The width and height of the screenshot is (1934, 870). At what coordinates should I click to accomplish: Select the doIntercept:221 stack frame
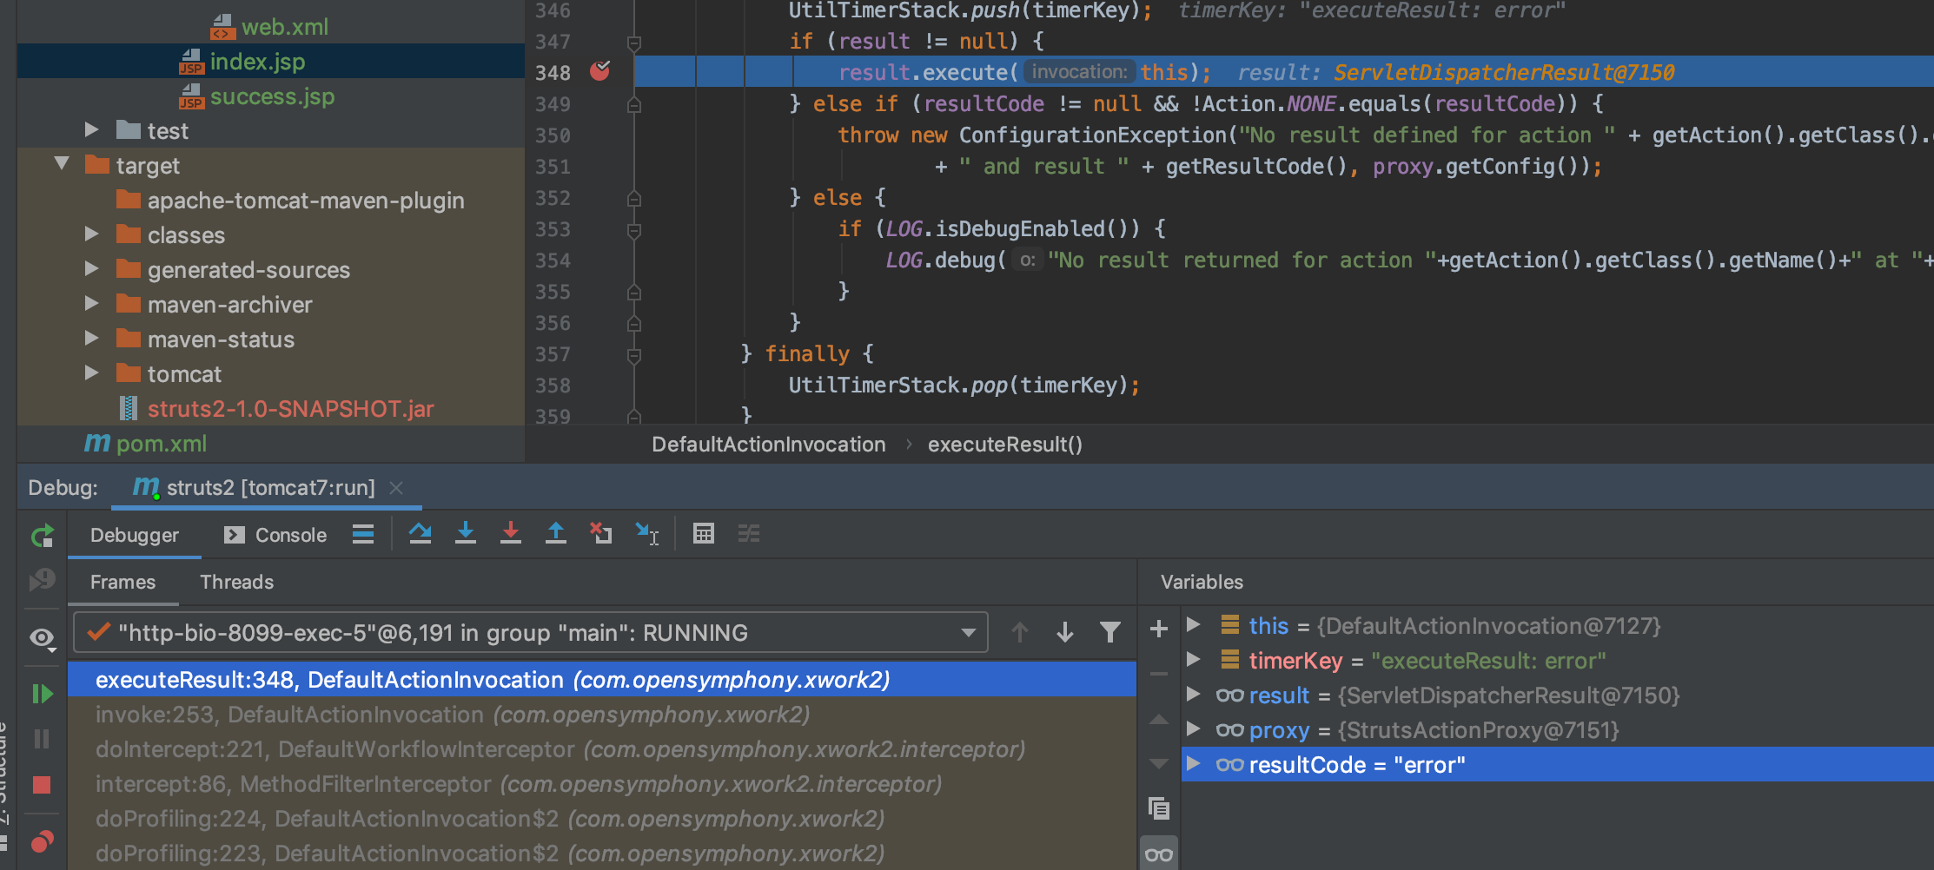point(602,749)
